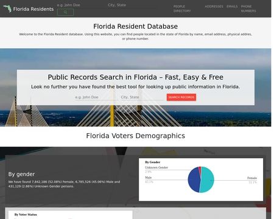274x219 pixels.
Task: Click the Male chart label
Action: tap(148, 178)
